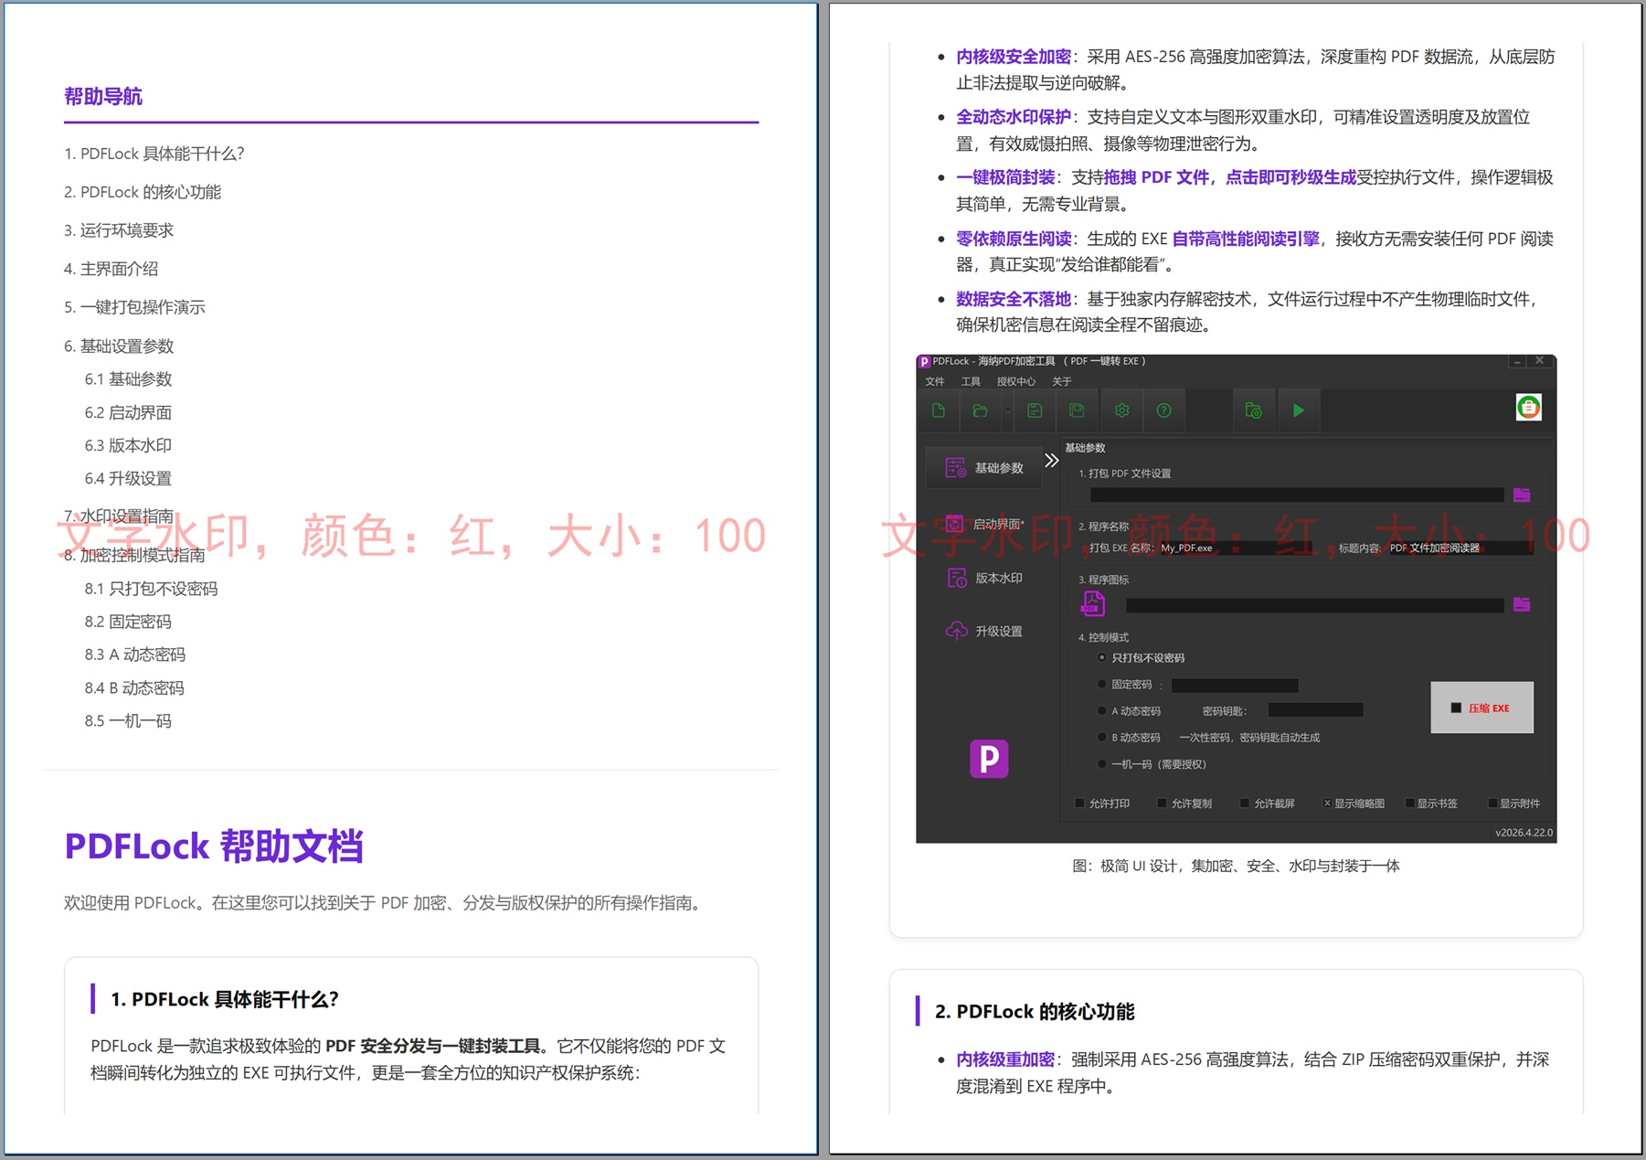Enable the 允许打印 checkbox
This screenshot has width=1646, height=1160.
1080,803
